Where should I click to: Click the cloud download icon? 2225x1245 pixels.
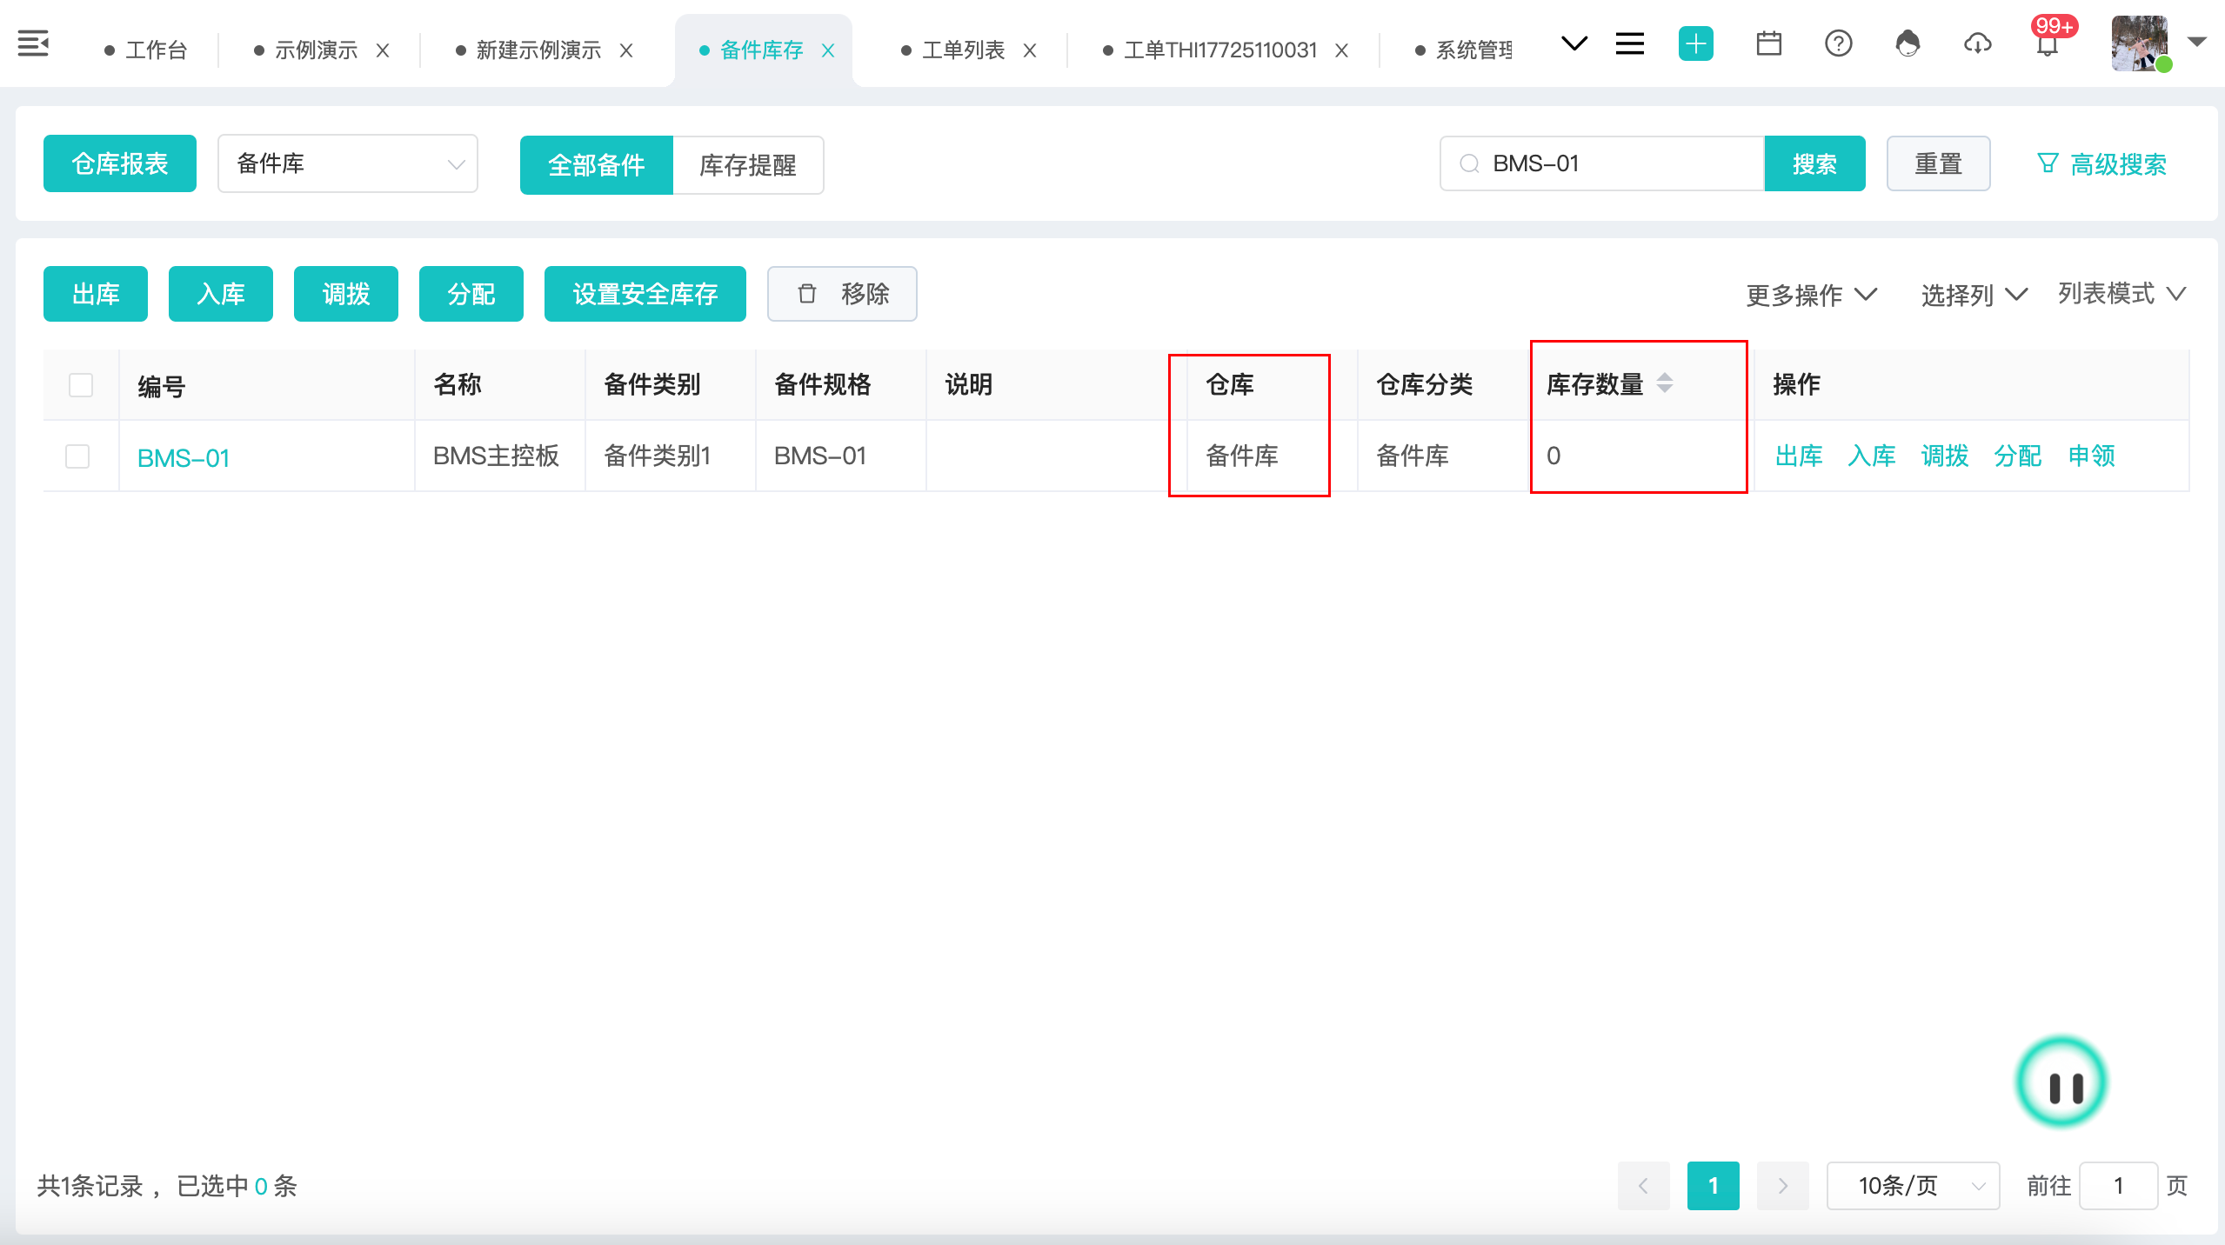pyautogui.click(x=1977, y=43)
